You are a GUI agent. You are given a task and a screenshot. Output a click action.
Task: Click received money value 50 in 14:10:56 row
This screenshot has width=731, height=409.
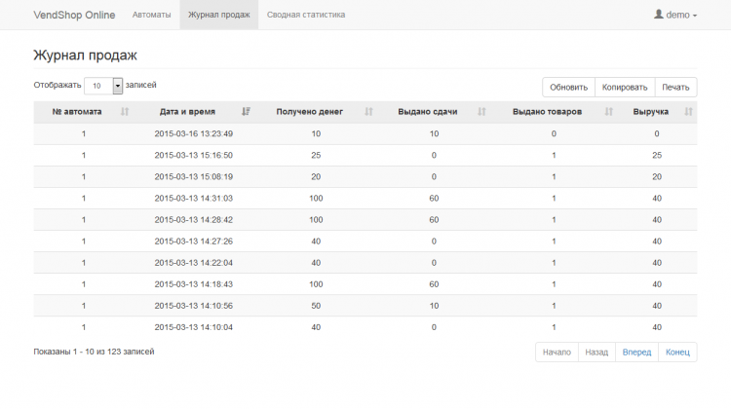[316, 306]
